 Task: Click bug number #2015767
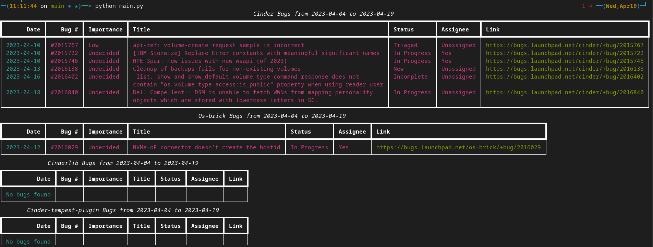64,45
